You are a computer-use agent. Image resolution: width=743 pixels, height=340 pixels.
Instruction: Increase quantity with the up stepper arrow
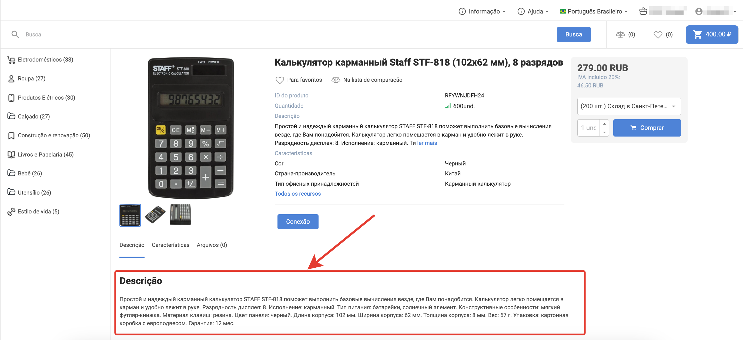[x=604, y=124]
